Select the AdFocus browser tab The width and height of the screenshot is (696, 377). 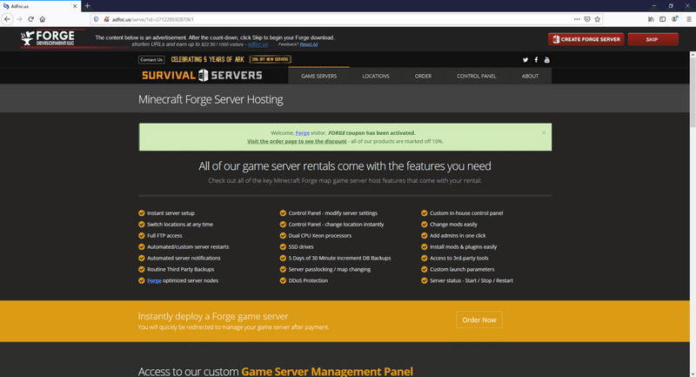tap(40, 6)
